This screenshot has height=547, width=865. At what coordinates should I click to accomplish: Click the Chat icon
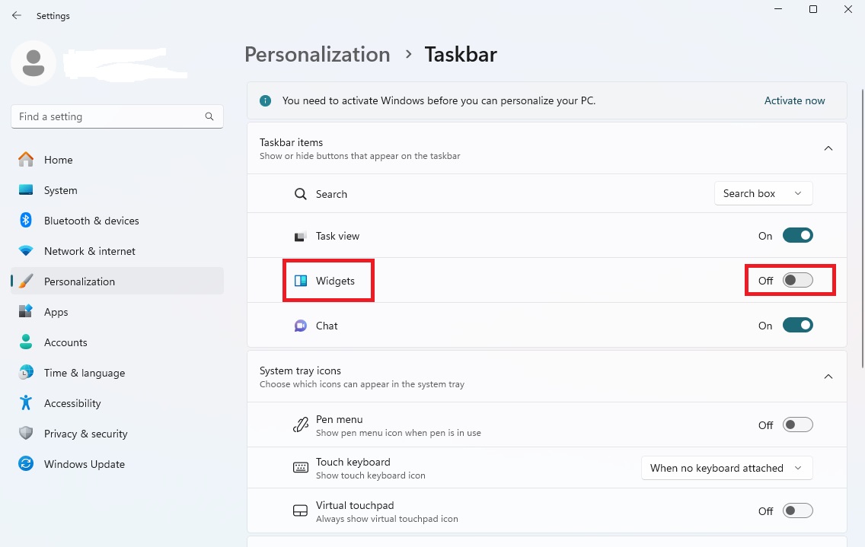click(301, 326)
